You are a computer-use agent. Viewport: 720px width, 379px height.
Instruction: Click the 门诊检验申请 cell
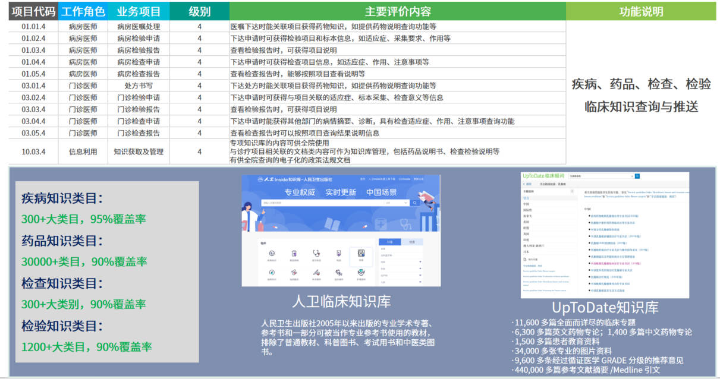(139, 98)
